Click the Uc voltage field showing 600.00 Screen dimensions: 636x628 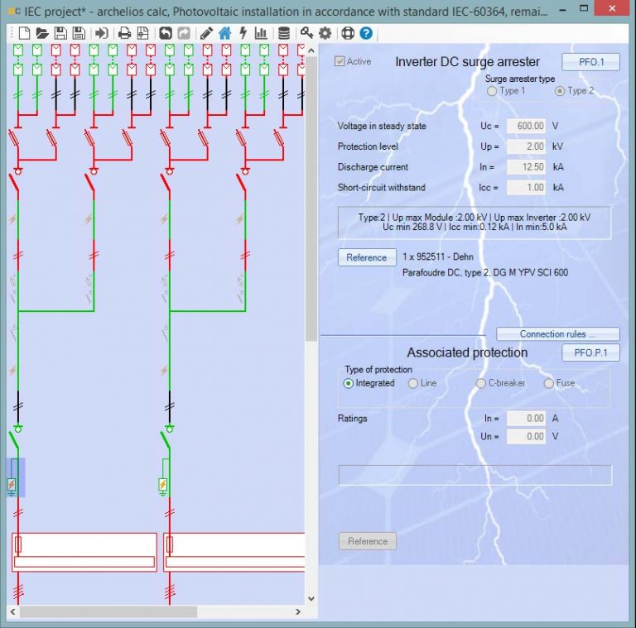click(526, 126)
